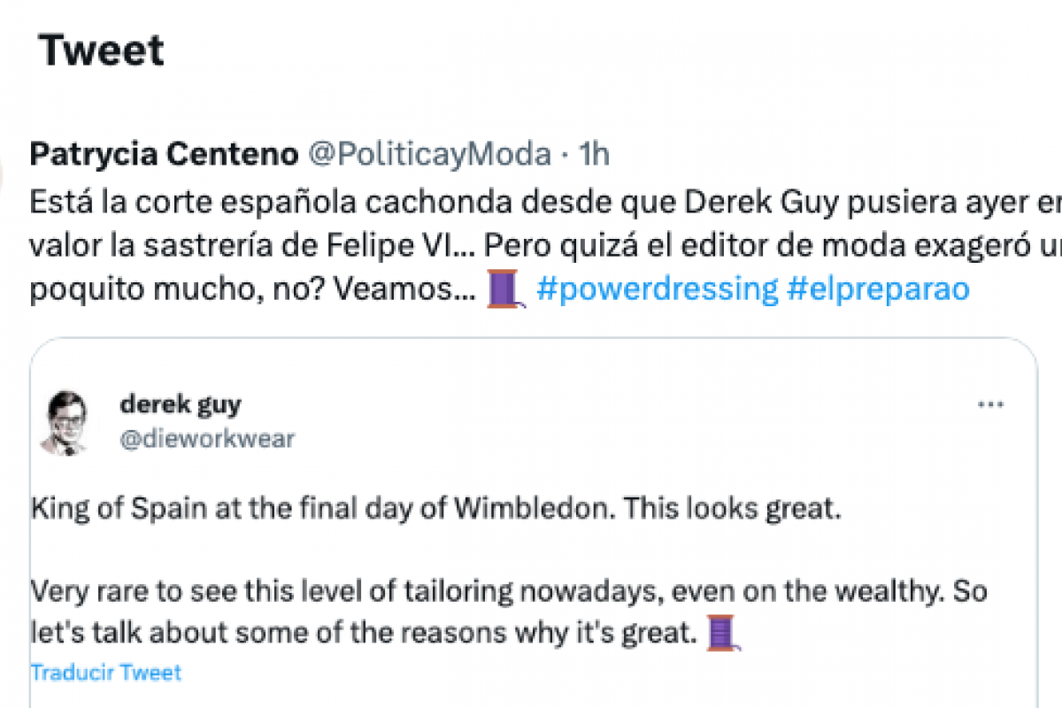Open Patrycia Centeno's profile via her name
Image resolution: width=1062 pixels, height=708 pixels.
pos(164,154)
